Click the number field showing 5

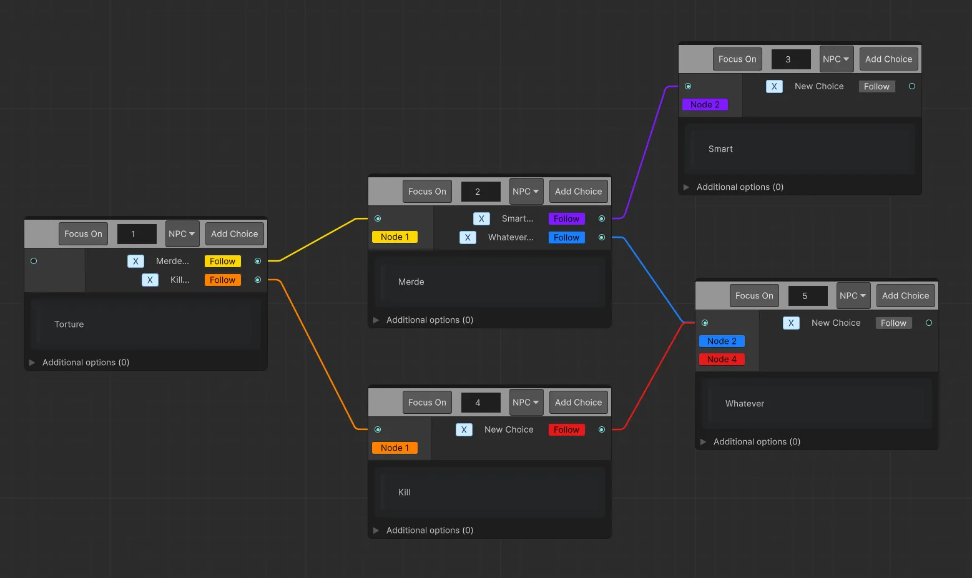(808, 295)
